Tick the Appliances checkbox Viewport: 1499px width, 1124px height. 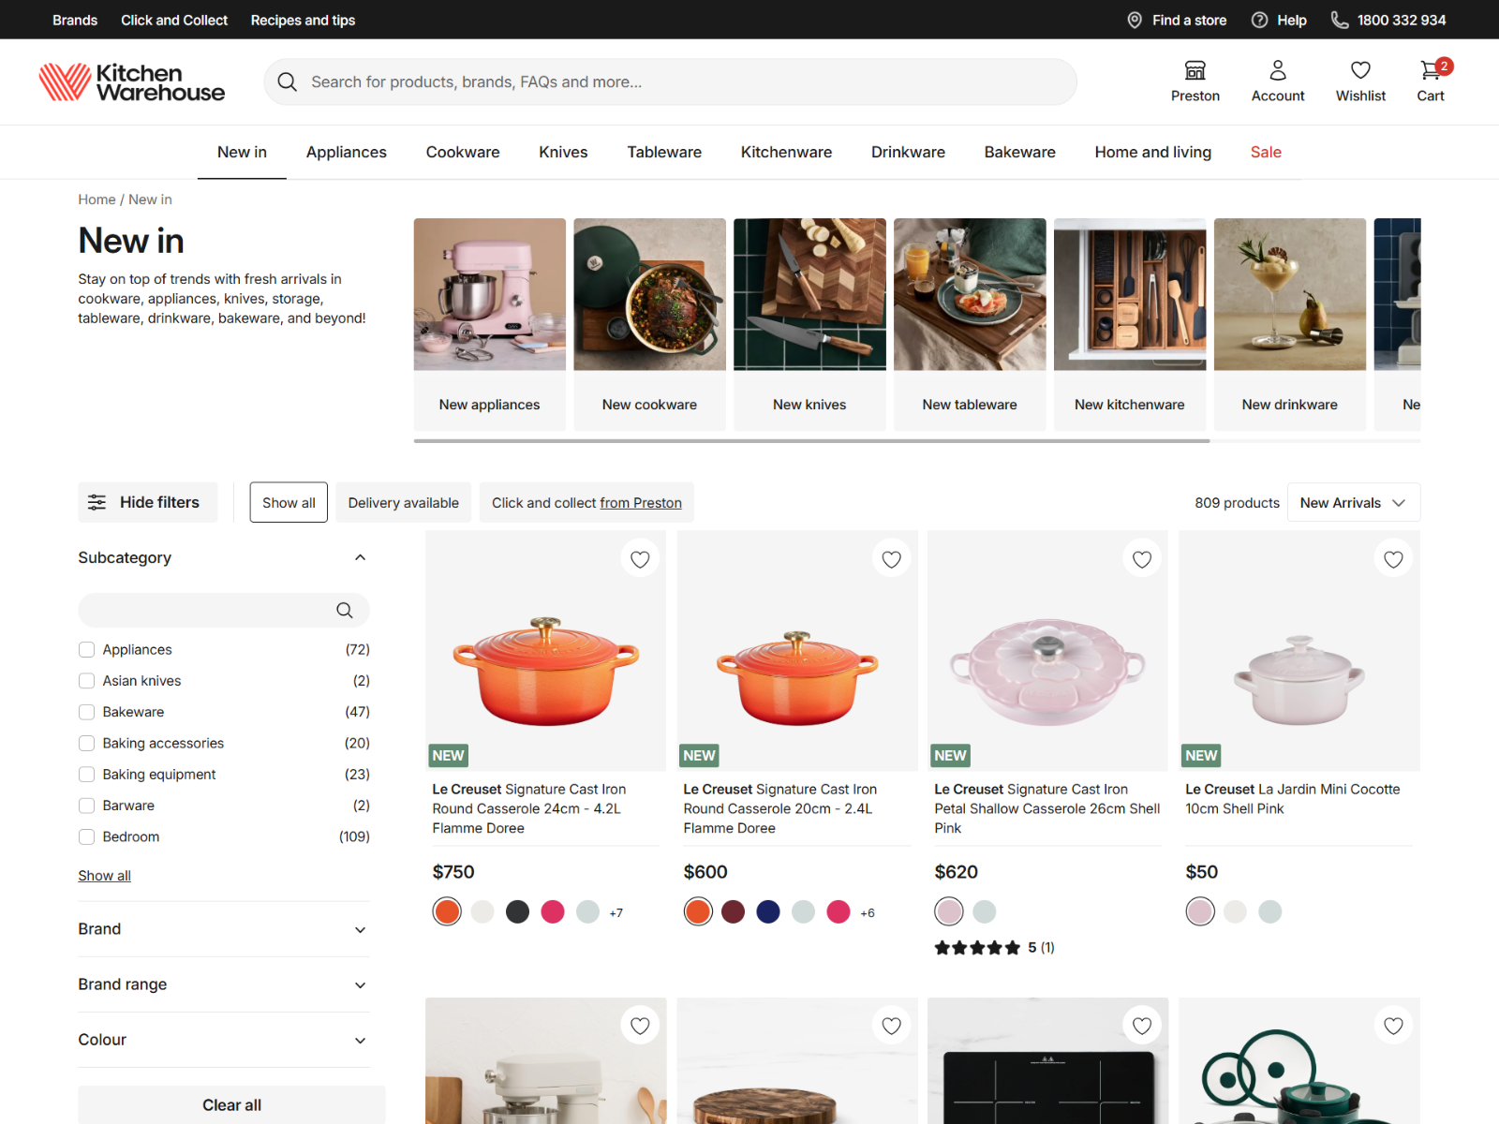tap(87, 650)
